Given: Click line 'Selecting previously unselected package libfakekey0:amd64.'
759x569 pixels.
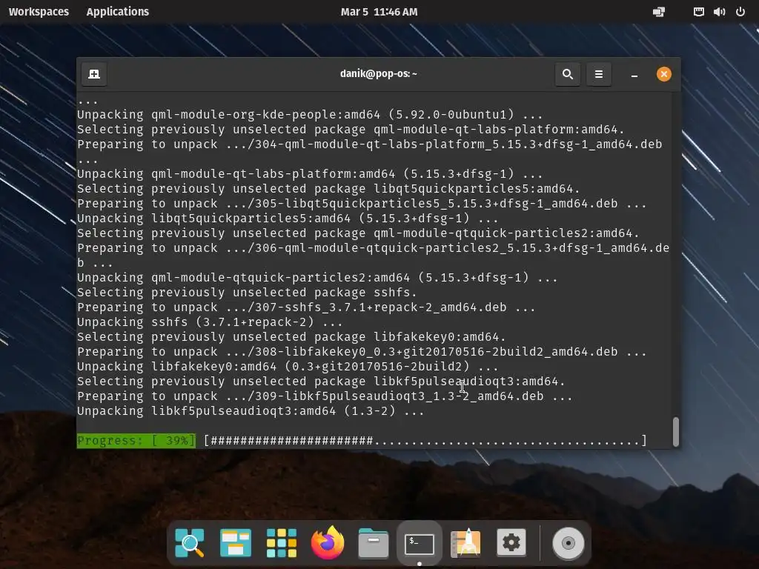Looking at the screenshot, I should click(291, 337).
